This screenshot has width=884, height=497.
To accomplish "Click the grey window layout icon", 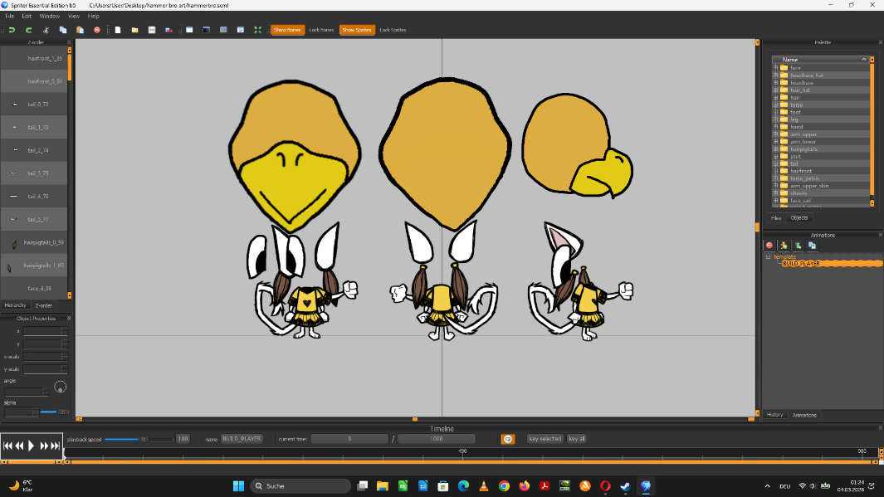I will click(x=223, y=30).
